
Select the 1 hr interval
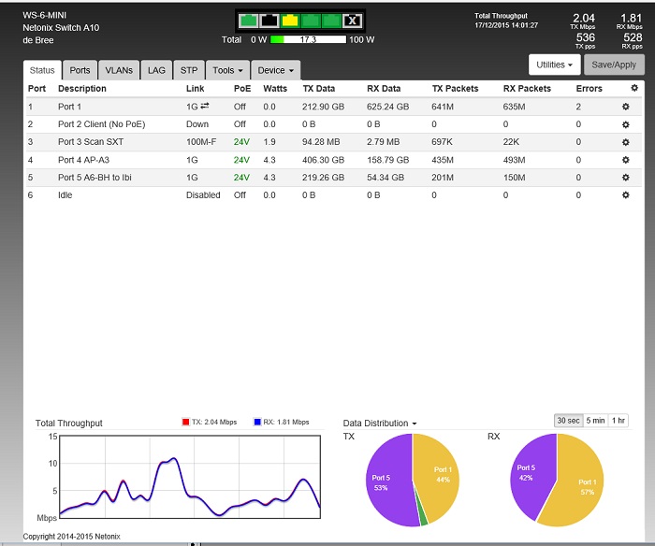[x=619, y=421]
